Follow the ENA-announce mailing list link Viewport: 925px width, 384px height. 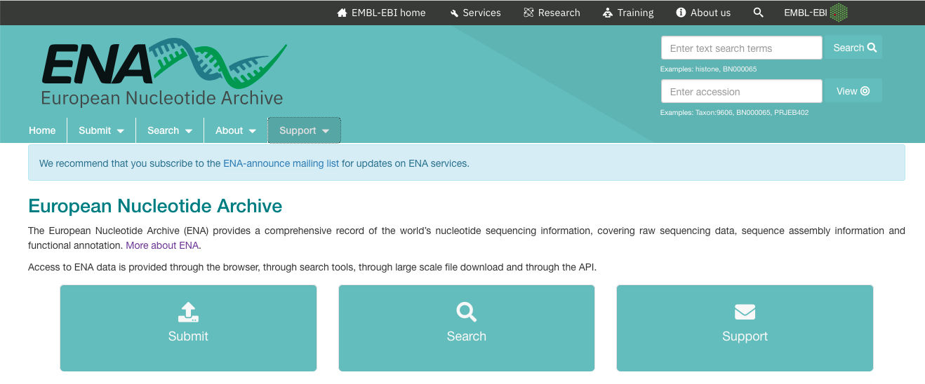281,163
